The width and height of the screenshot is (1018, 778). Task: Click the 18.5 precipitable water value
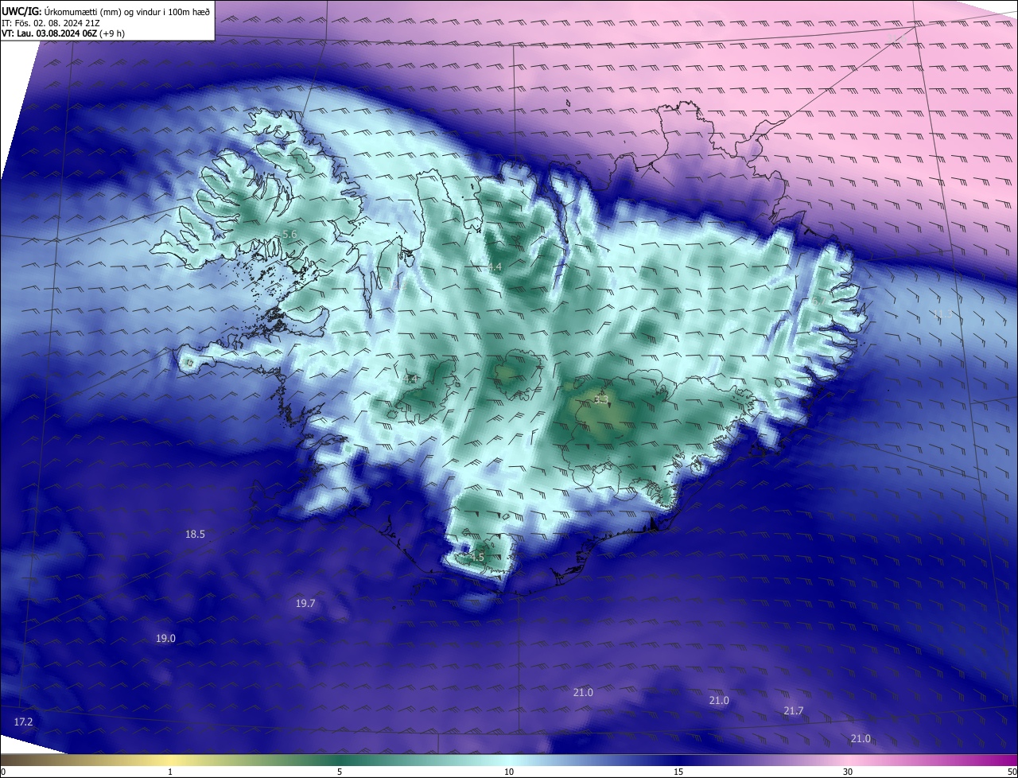click(195, 535)
